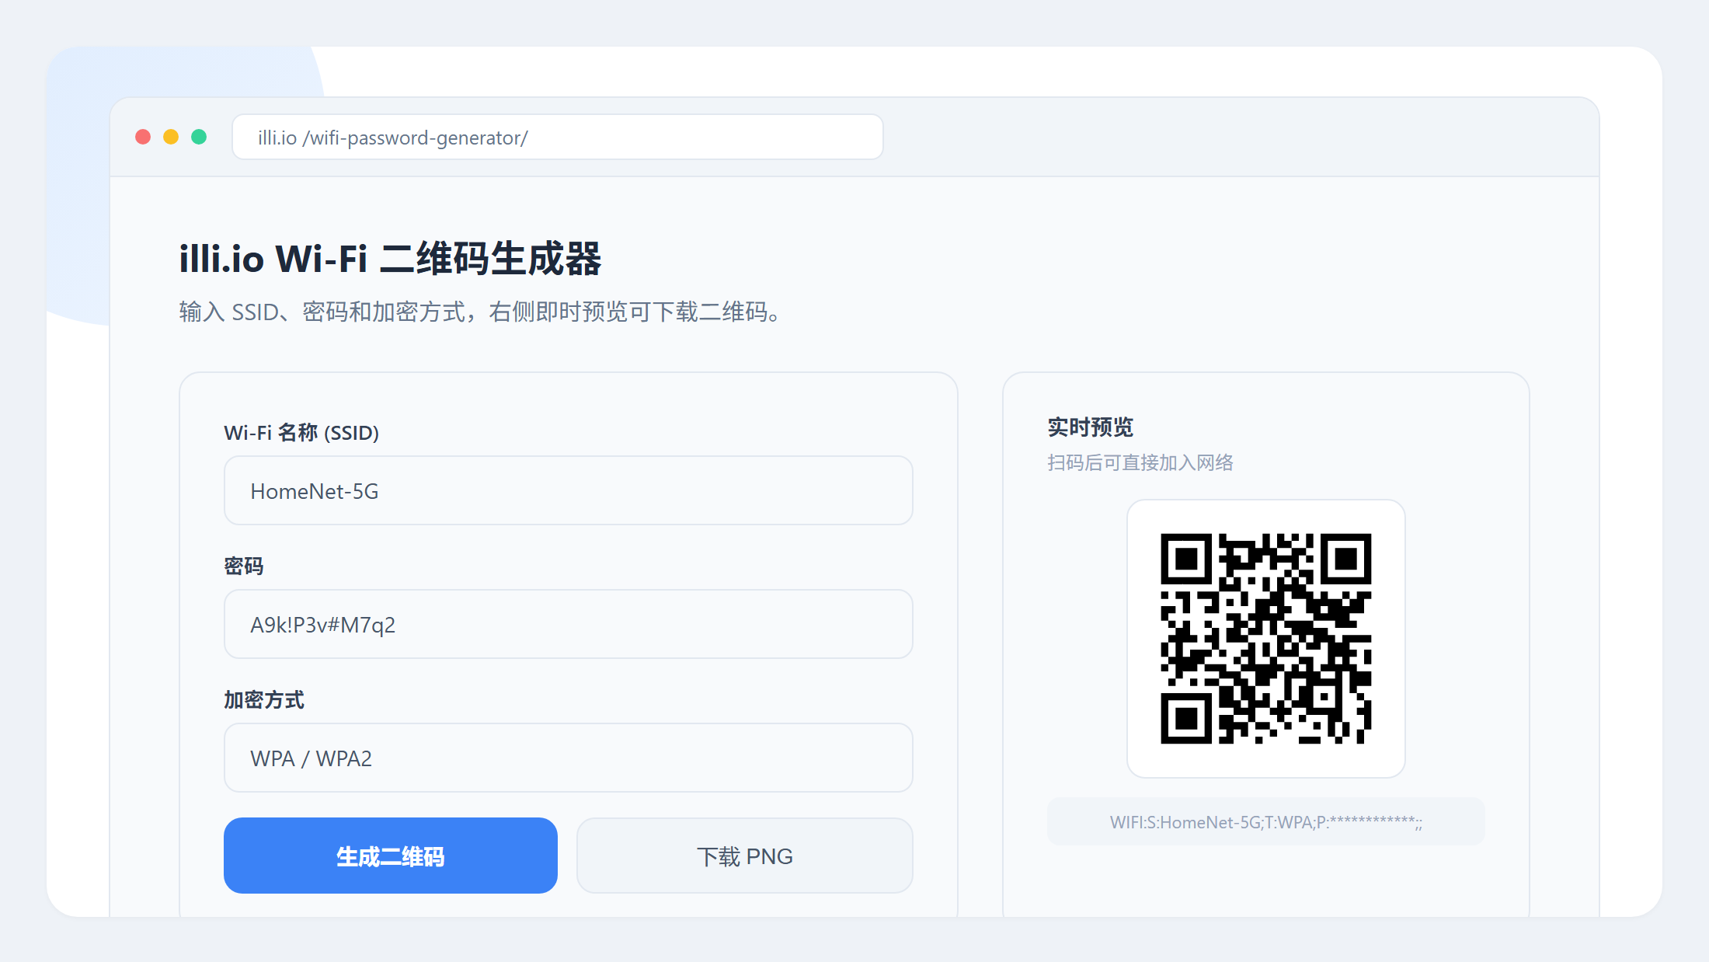Click the 下载 PNG button

745,856
